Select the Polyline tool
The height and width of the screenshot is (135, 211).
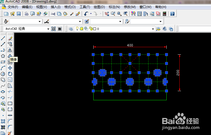[3, 50]
